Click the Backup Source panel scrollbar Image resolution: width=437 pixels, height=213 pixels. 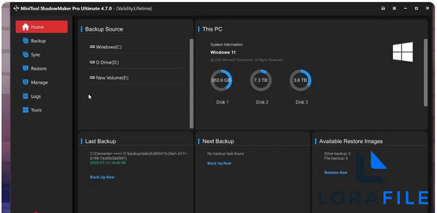point(192,83)
